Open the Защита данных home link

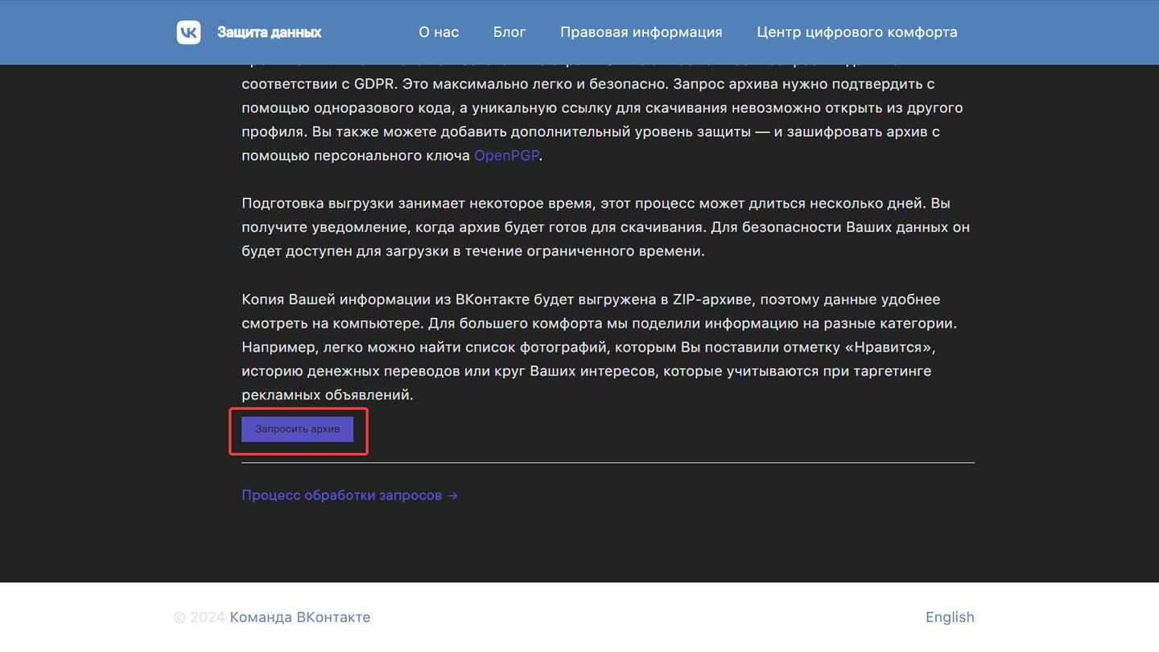point(269,32)
